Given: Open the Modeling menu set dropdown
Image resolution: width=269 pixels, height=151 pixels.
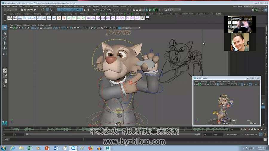Looking at the screenshot, I should click(x=10, y=10).
